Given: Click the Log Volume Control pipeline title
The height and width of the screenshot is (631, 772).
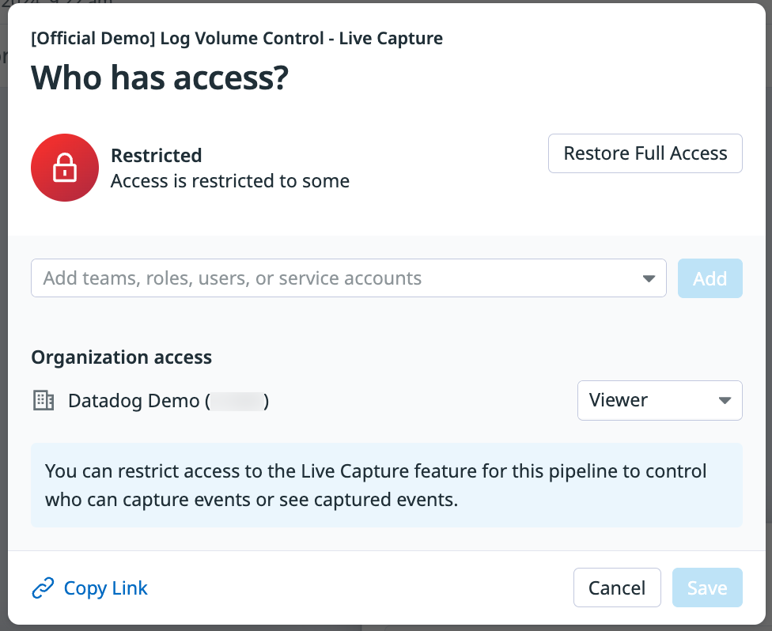Looking at the screenshot, I should [x=237, y=38].
